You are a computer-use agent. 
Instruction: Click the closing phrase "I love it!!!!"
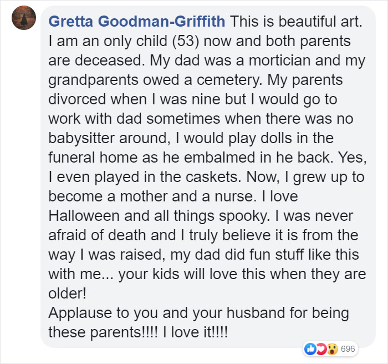click(x=195, y=332)
